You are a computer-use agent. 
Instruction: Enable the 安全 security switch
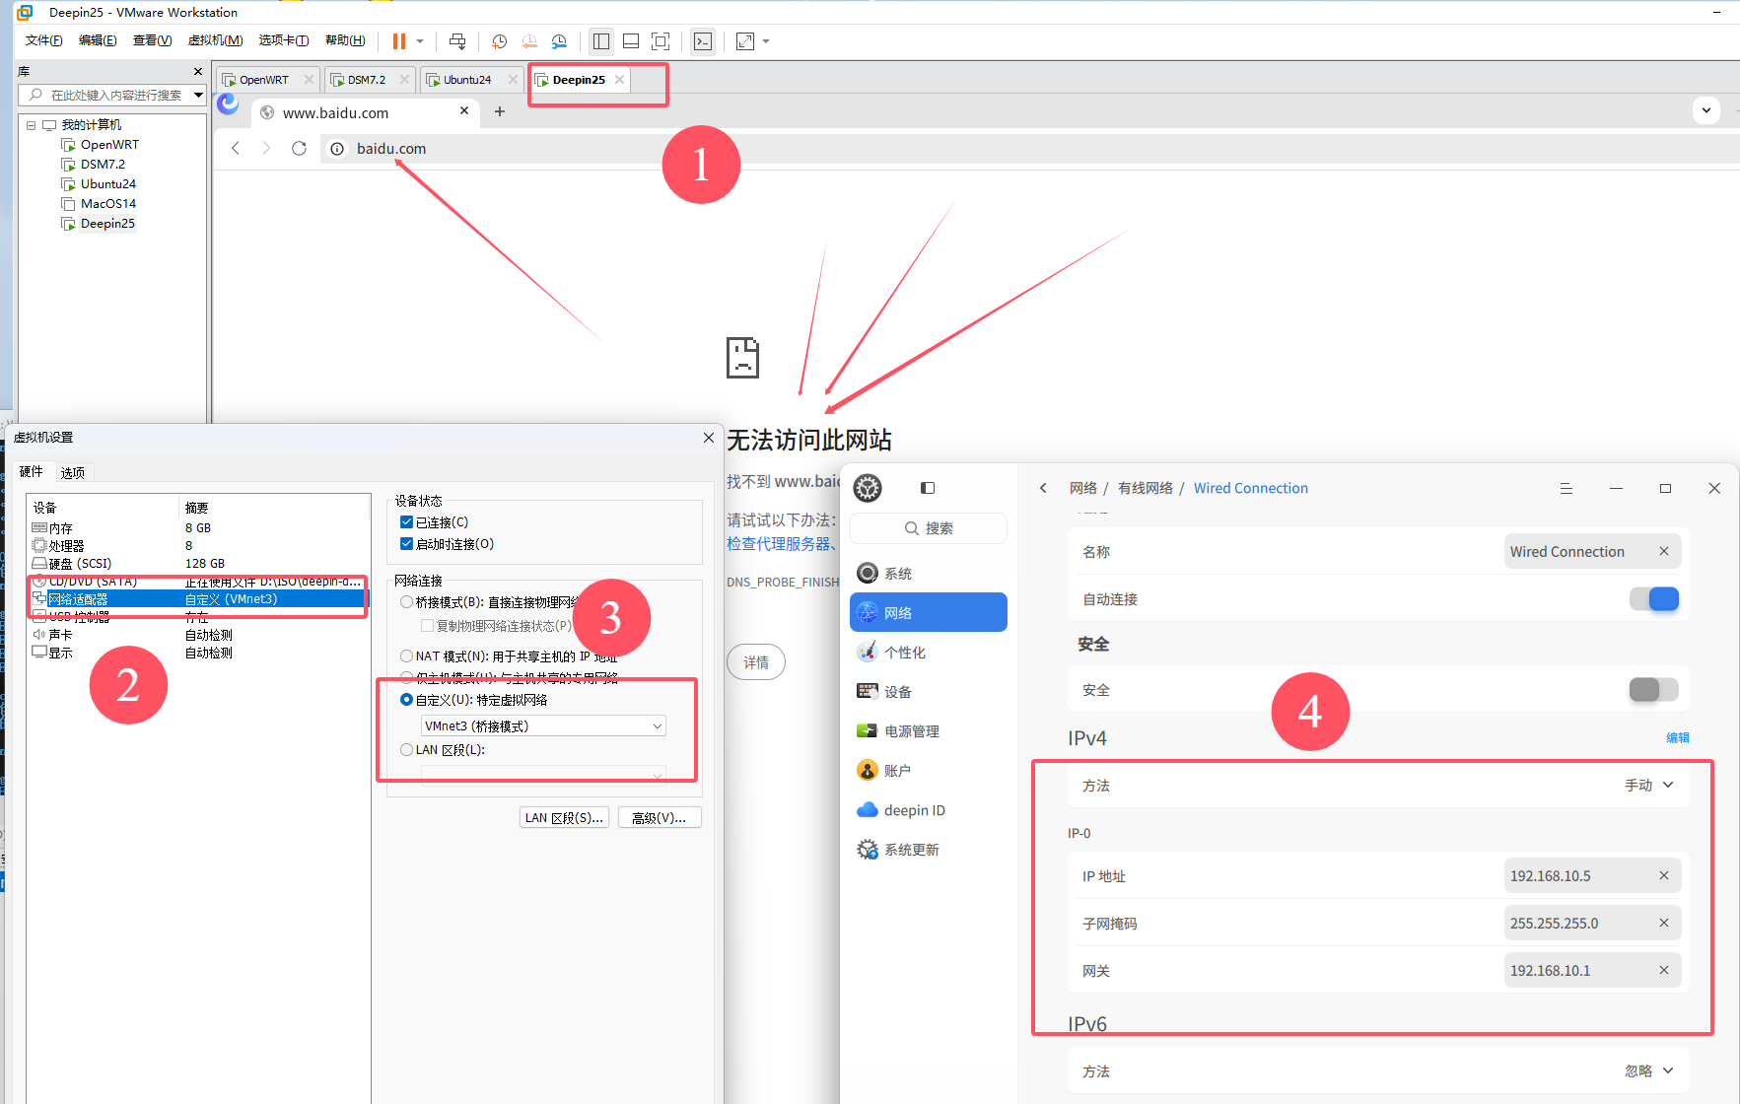coord(1654,690)
